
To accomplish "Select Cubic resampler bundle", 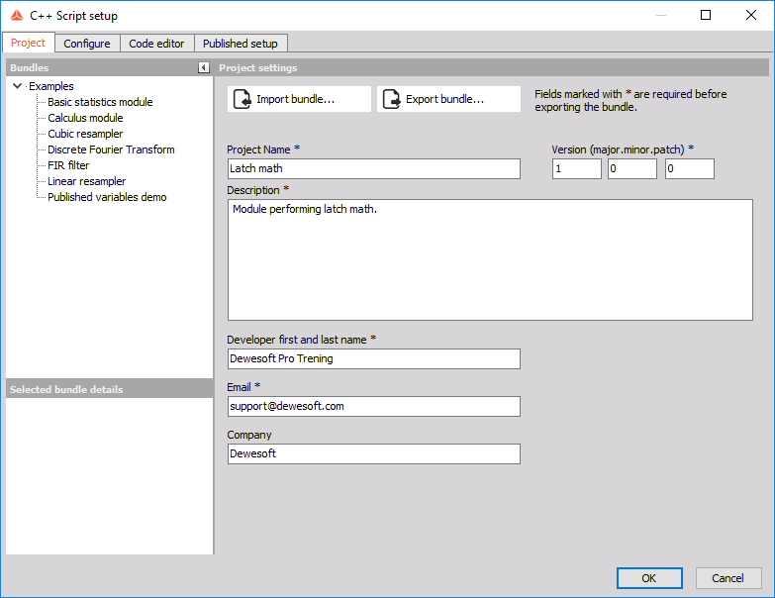I will click(x=85, y=134).
